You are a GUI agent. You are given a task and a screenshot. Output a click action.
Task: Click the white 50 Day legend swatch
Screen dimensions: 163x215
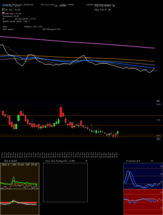(4, 9)
